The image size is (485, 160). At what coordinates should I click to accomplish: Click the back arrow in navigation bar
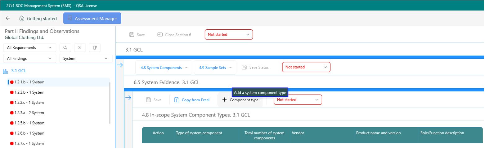(x=8, y=19)
